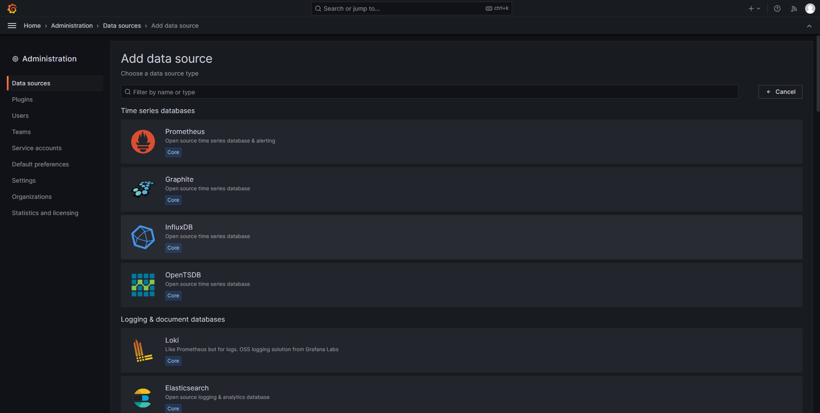Image resolution: width=820 pixels, height=413 pixels.
Task: Click the Core badge under Loki
Action: coord(173,361)
